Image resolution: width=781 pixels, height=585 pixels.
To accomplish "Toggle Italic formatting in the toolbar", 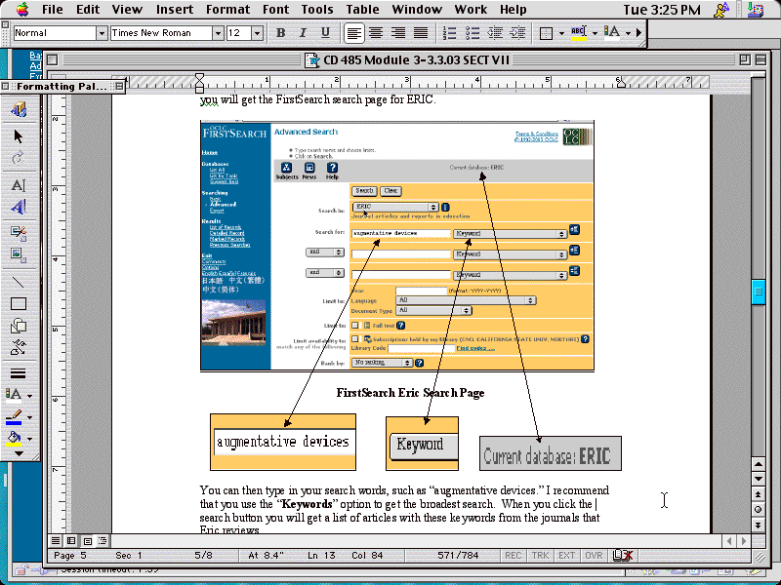I will click(303, 33).
